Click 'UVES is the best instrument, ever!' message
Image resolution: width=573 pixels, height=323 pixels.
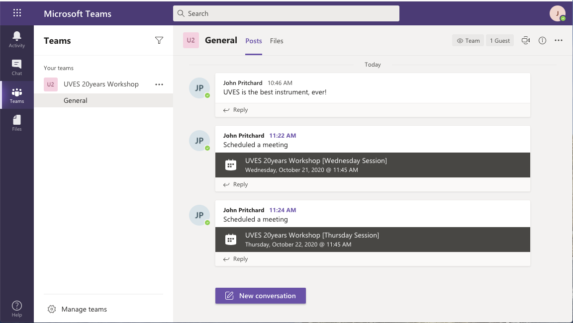click(275, 92)
